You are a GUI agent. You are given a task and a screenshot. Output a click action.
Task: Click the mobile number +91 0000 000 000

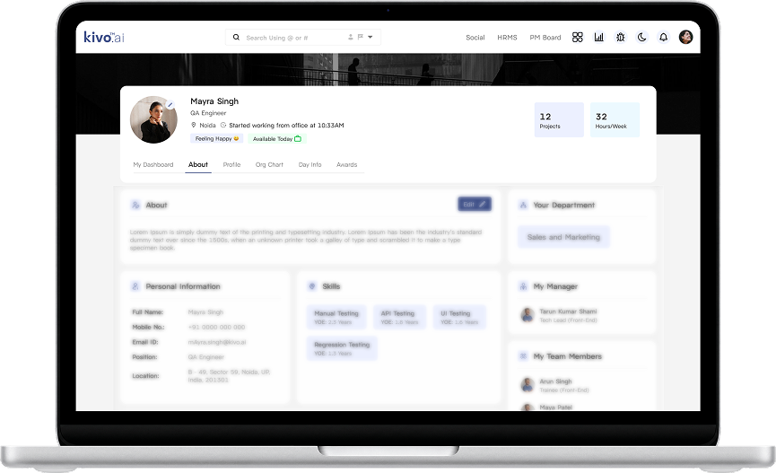216,328
